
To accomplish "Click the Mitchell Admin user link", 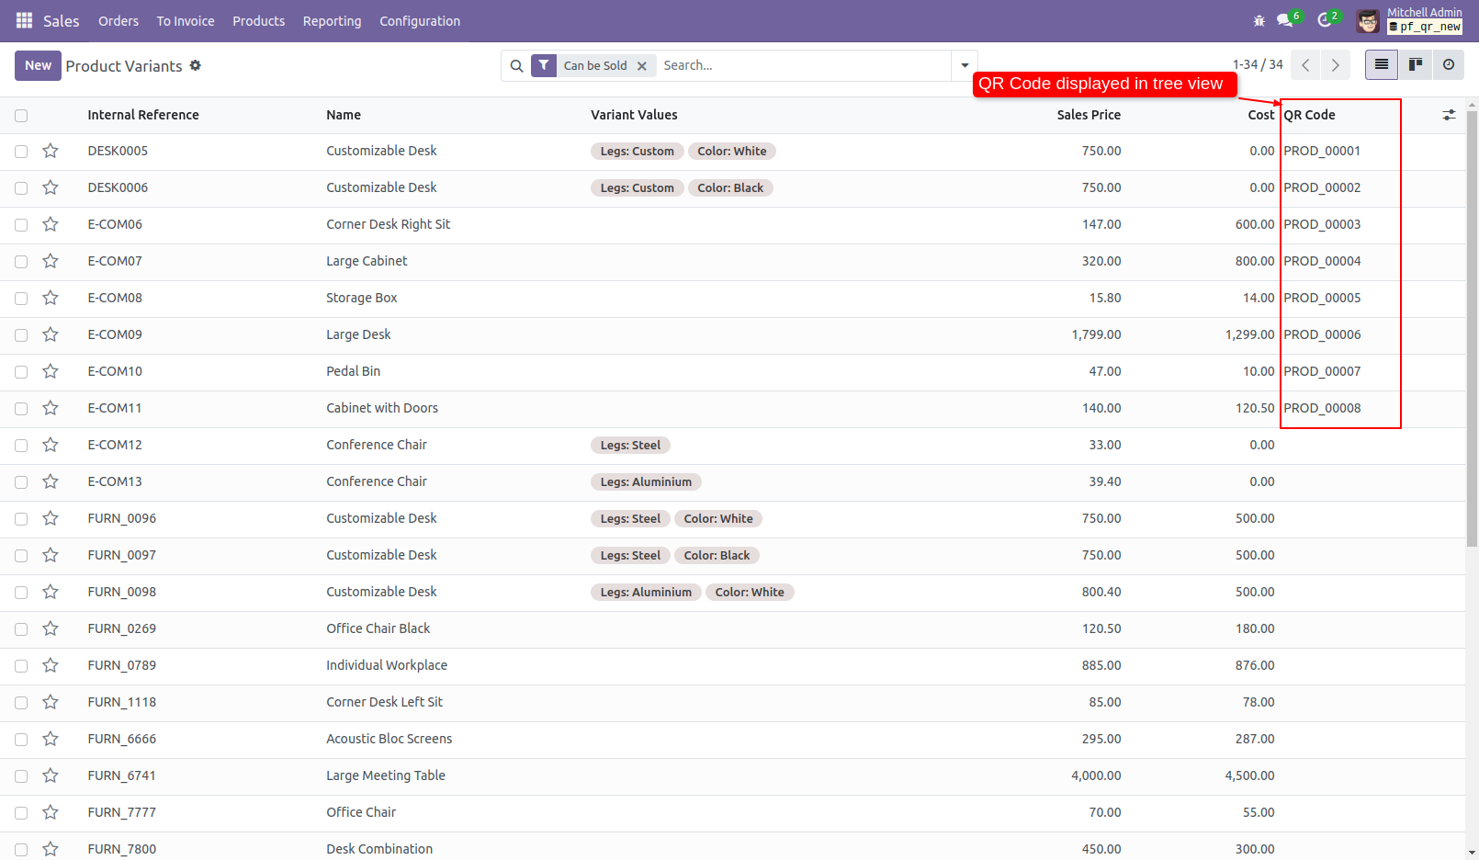I will (1425, 12).
